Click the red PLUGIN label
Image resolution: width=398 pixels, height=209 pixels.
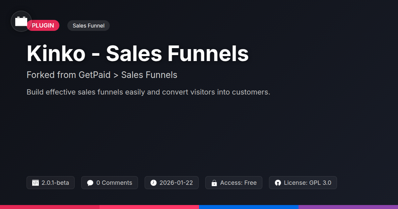point(43,26)
